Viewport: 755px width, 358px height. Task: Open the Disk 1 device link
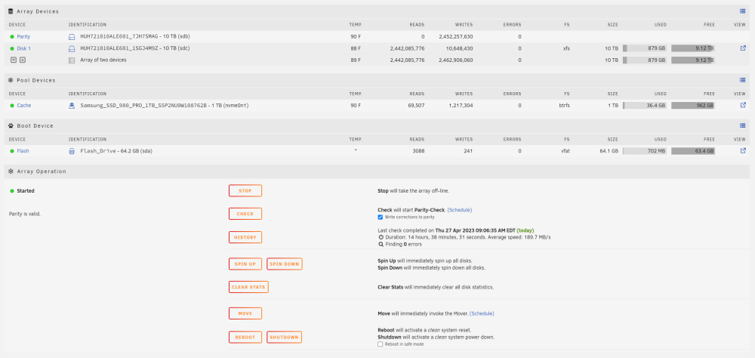23,48
